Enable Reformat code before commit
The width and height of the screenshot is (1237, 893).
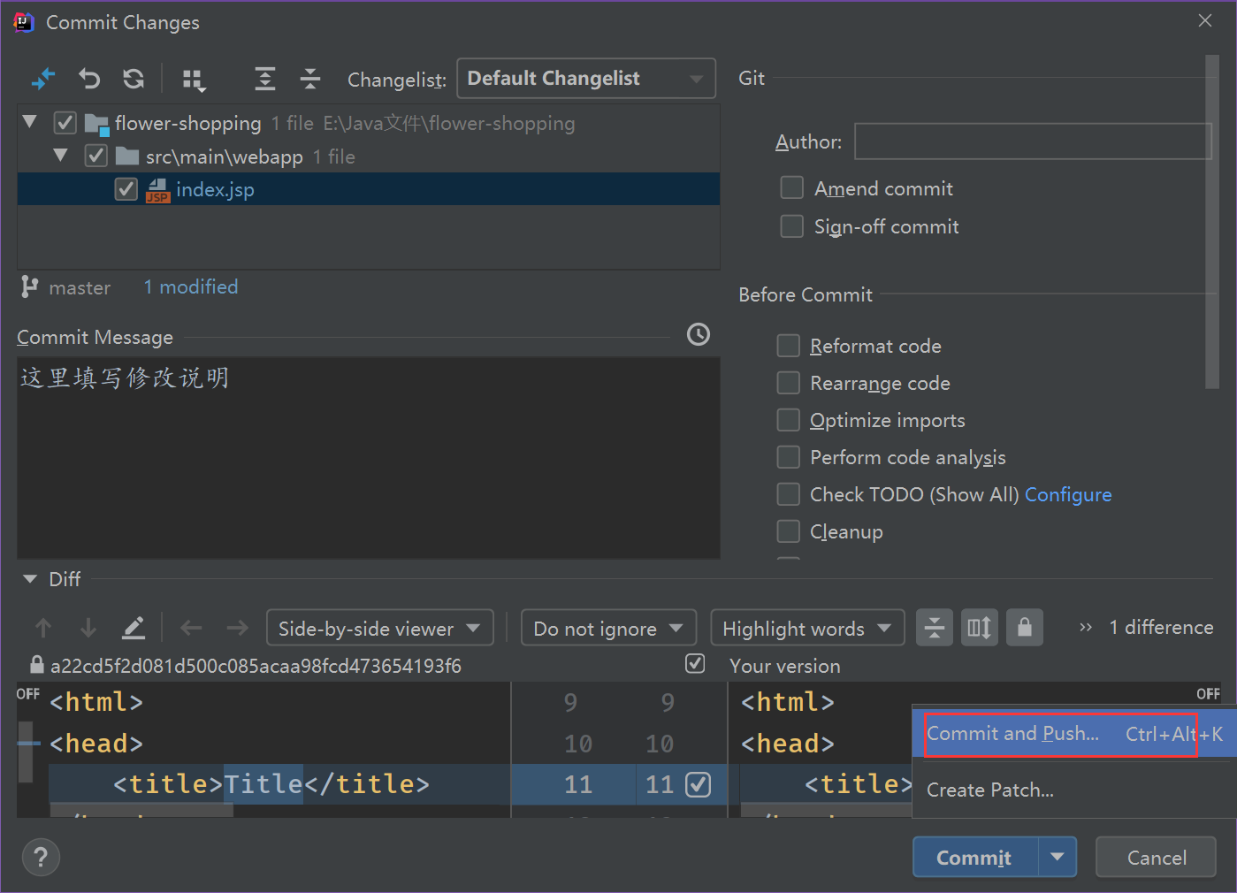click(788, 346)
